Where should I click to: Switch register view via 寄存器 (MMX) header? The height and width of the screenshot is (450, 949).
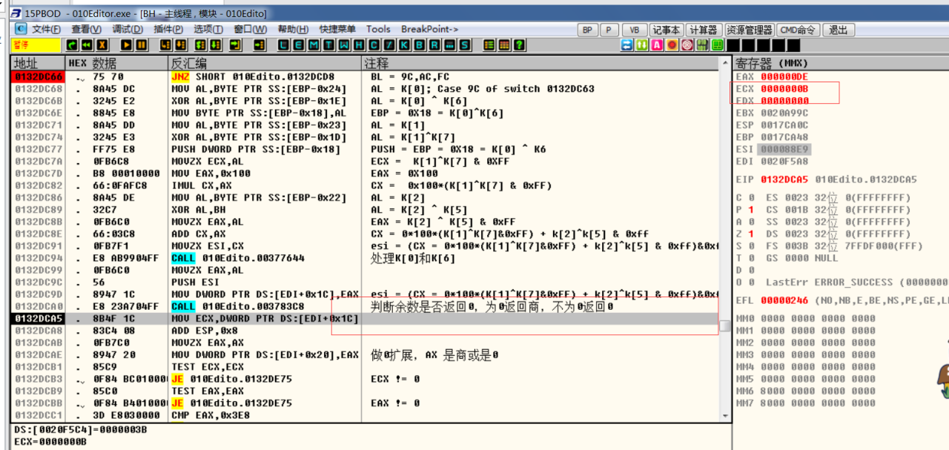click(x=773, y=63)
